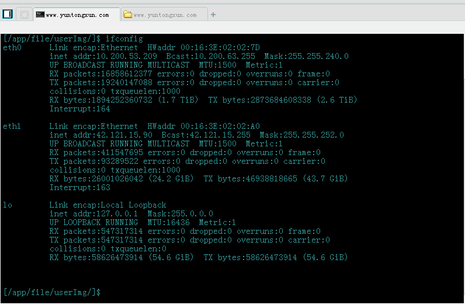Click Interrupt:163
Viewport: 465px width, 305px height.
[x=80, y=188]
